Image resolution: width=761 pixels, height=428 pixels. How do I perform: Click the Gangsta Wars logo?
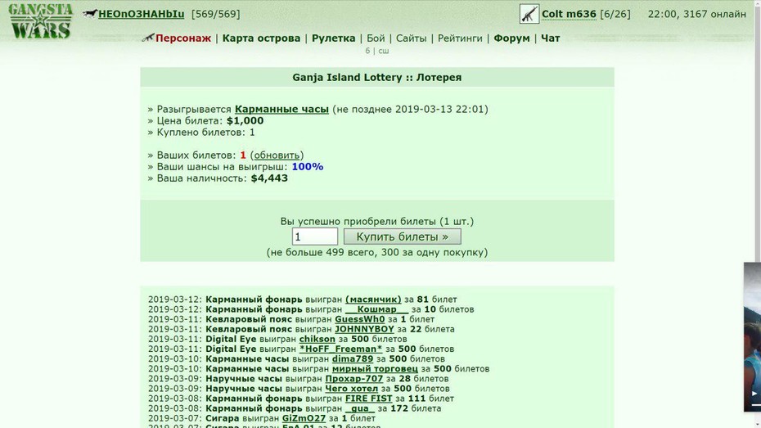pyautogui.click(x=40, y=21)
